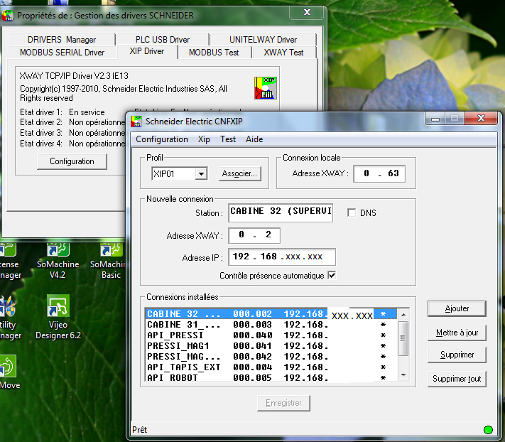Viewport: 505px width, 442px height.
Task: Select API_TAPIS_EXT connection row
Action: click(x=271, y=367)
